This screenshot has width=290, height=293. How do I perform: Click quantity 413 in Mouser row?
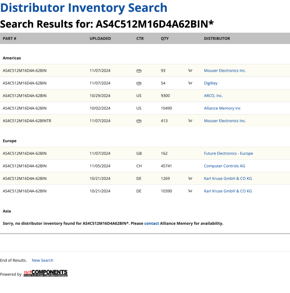pyautogui.click(x=164, y=121)
